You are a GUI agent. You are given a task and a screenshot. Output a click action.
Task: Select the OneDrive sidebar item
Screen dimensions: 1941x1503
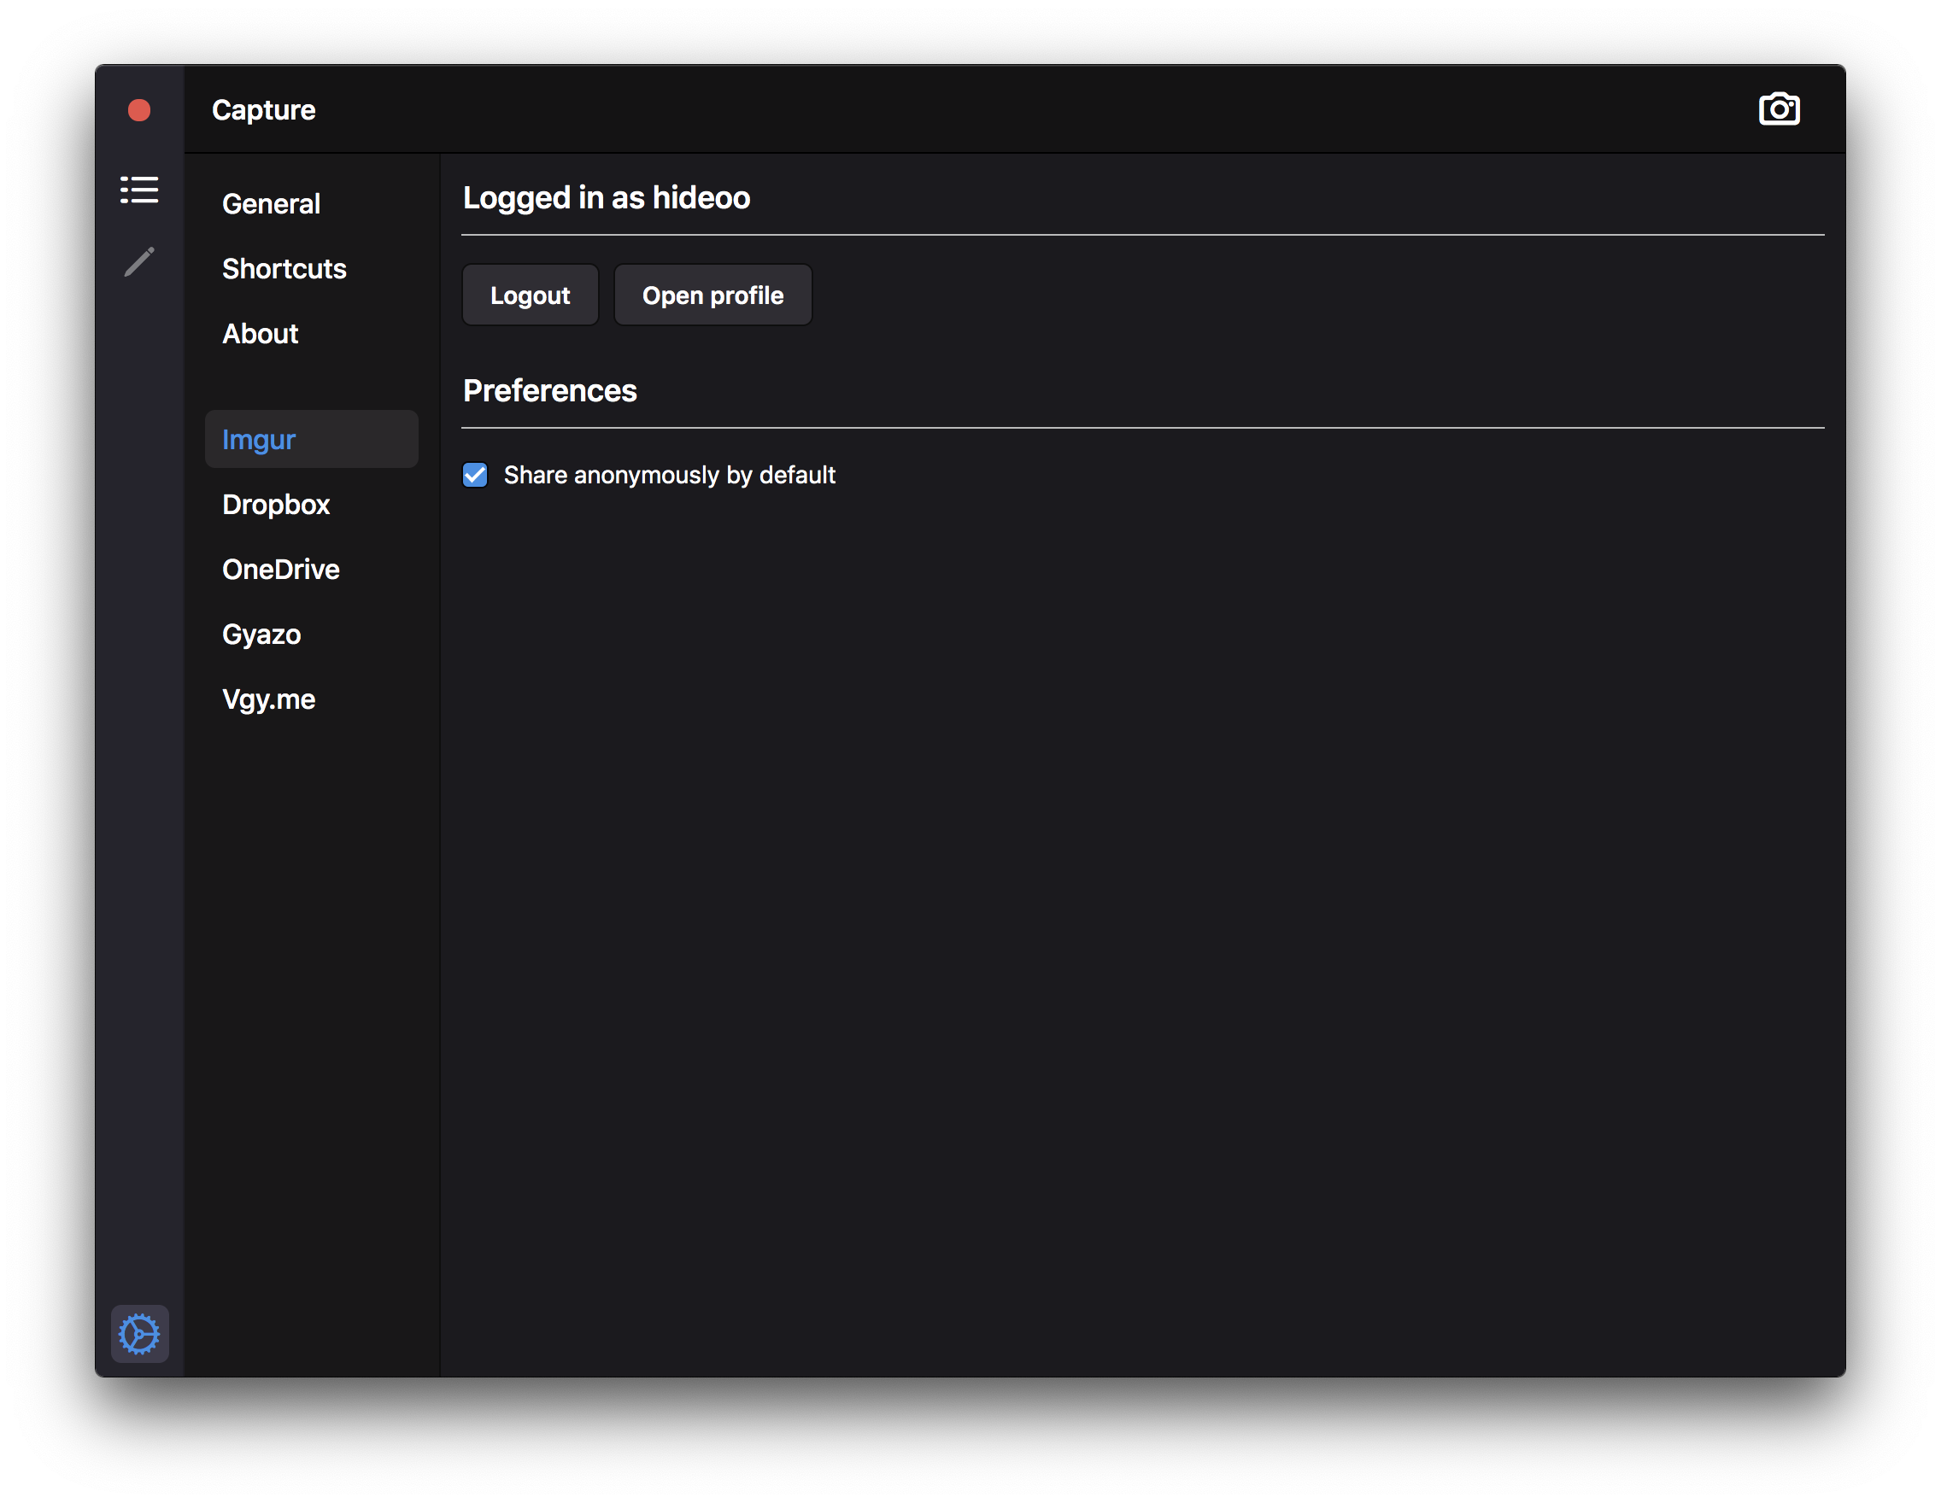282,569
